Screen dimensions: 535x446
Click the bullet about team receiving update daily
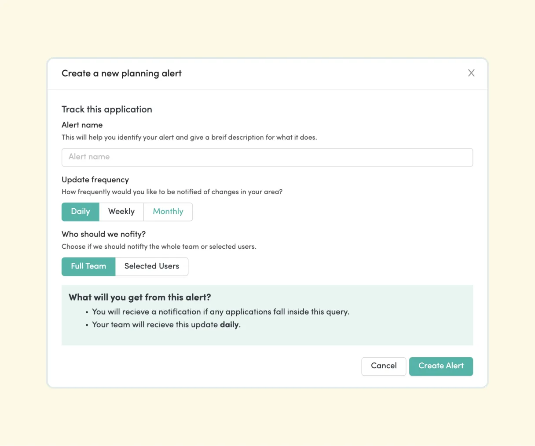point(166,325)
